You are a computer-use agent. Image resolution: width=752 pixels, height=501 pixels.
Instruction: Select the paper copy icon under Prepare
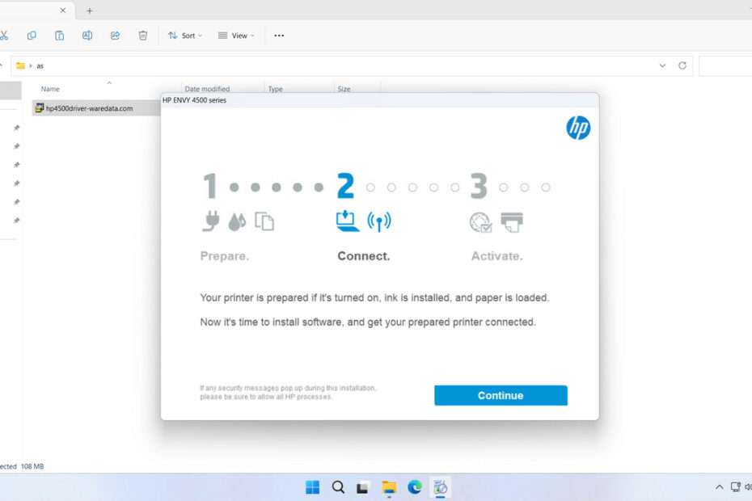pos(264,220)
